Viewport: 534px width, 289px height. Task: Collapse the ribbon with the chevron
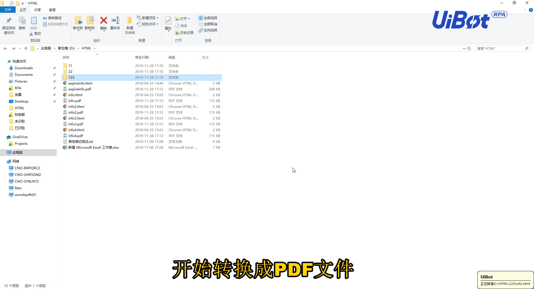point(525,10)
